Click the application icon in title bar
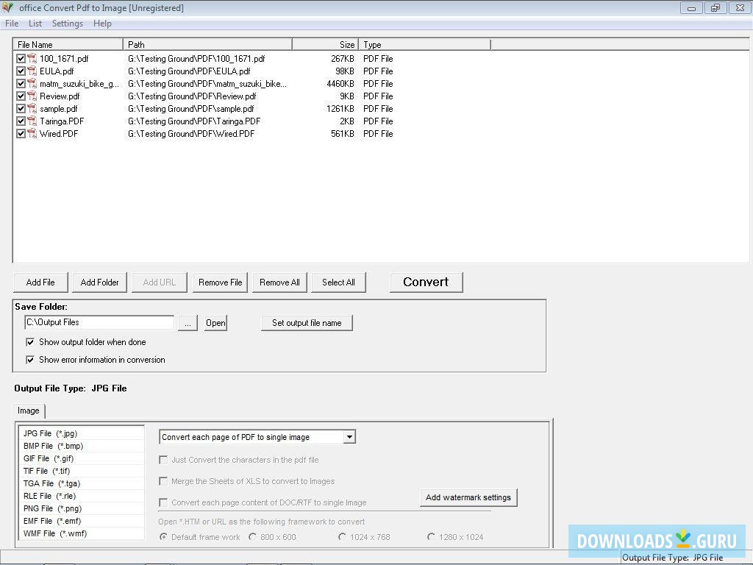Screen dimensions: 753x565 [x=7, y=7]
